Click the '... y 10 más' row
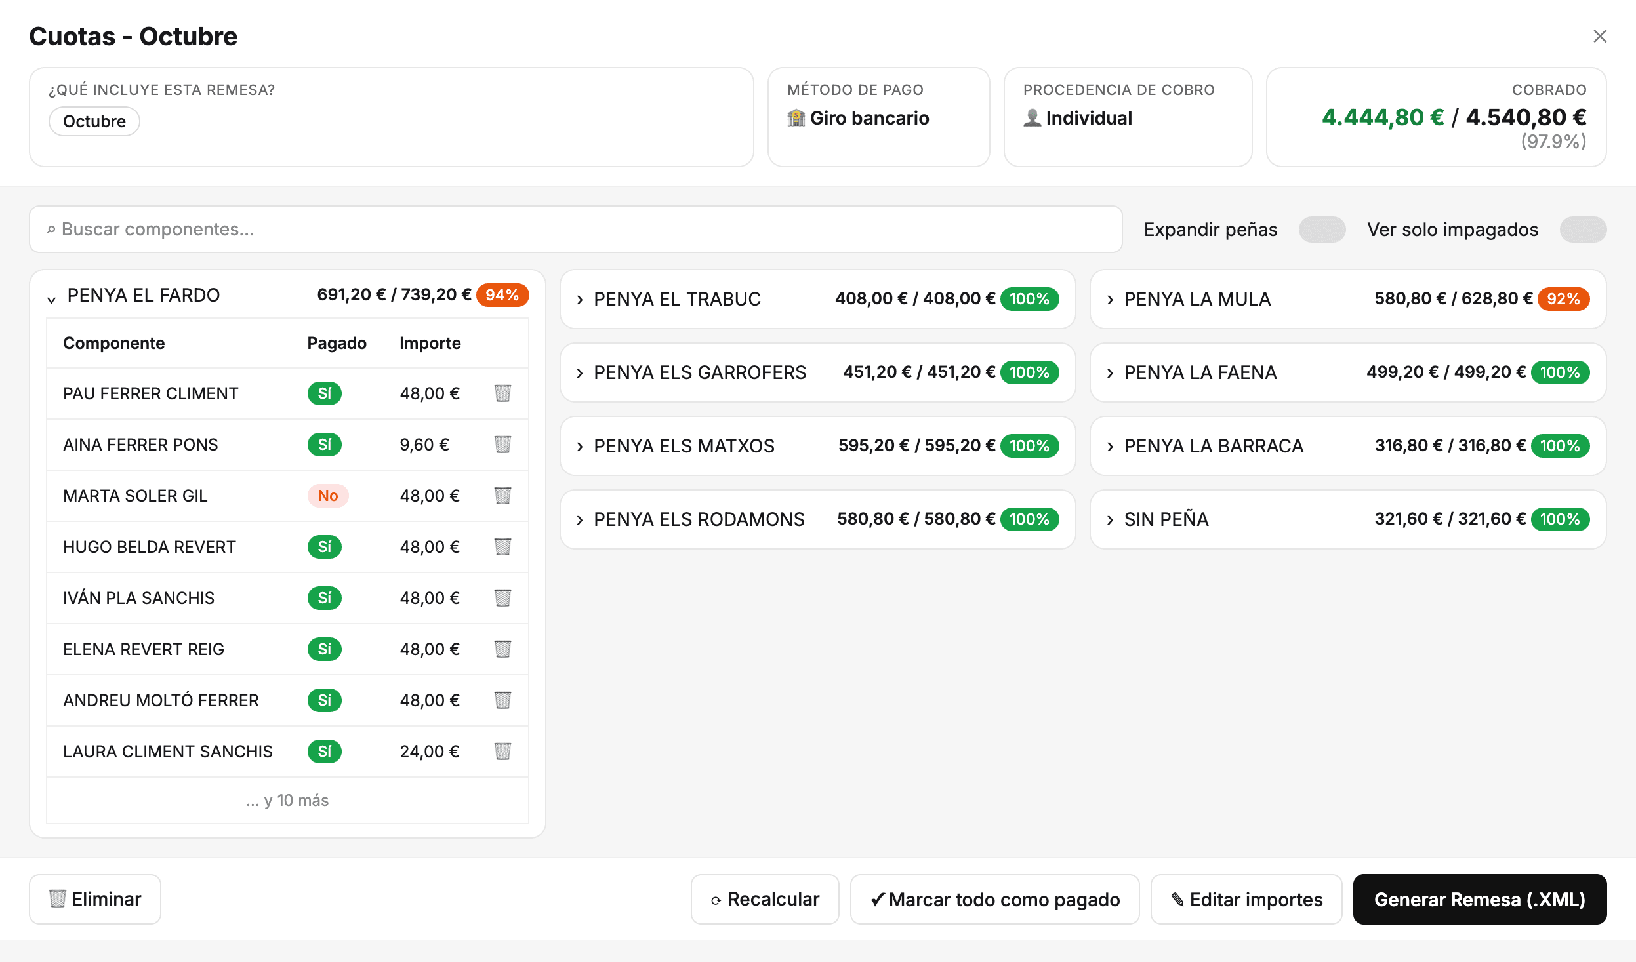This screenshot has width=1636, height=962. pos(287,801)
